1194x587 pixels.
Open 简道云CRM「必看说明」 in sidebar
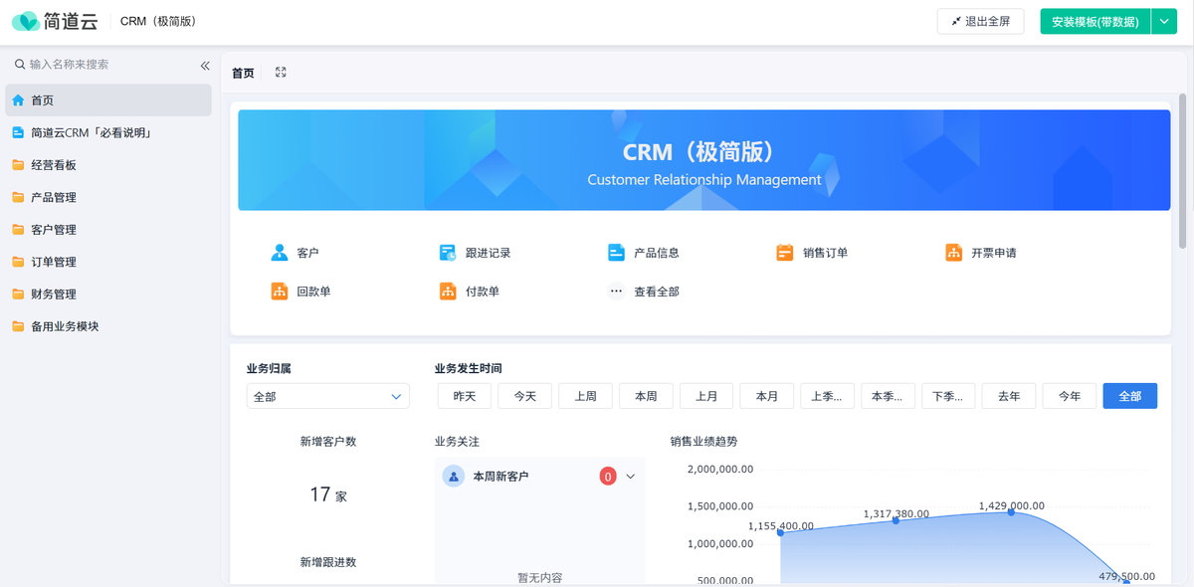(x=108, y=132)
